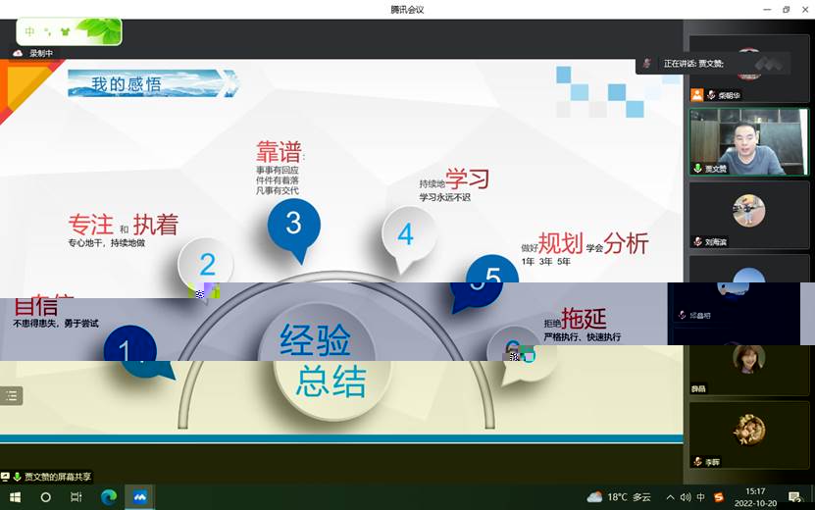
Task: Click the 薛晶 name label
Action: [698, 388]
